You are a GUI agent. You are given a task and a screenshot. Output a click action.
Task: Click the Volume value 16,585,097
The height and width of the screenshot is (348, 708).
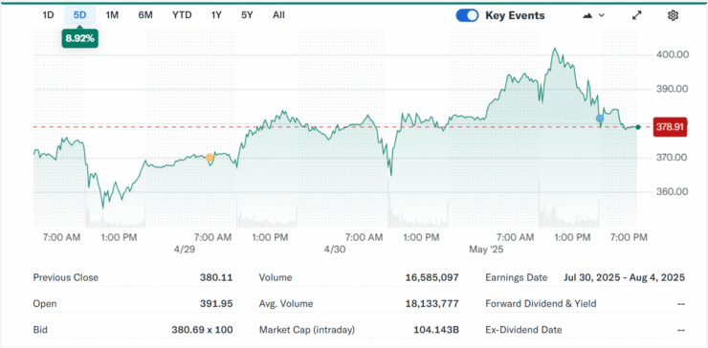tap(432, 277)
